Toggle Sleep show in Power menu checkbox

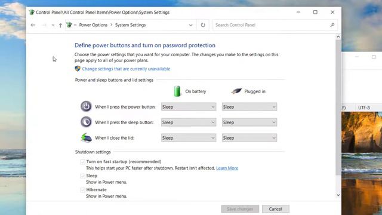[x=83, y=176]
